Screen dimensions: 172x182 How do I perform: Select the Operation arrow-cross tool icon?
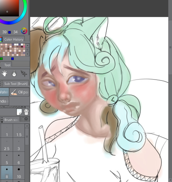click(24, 74)
